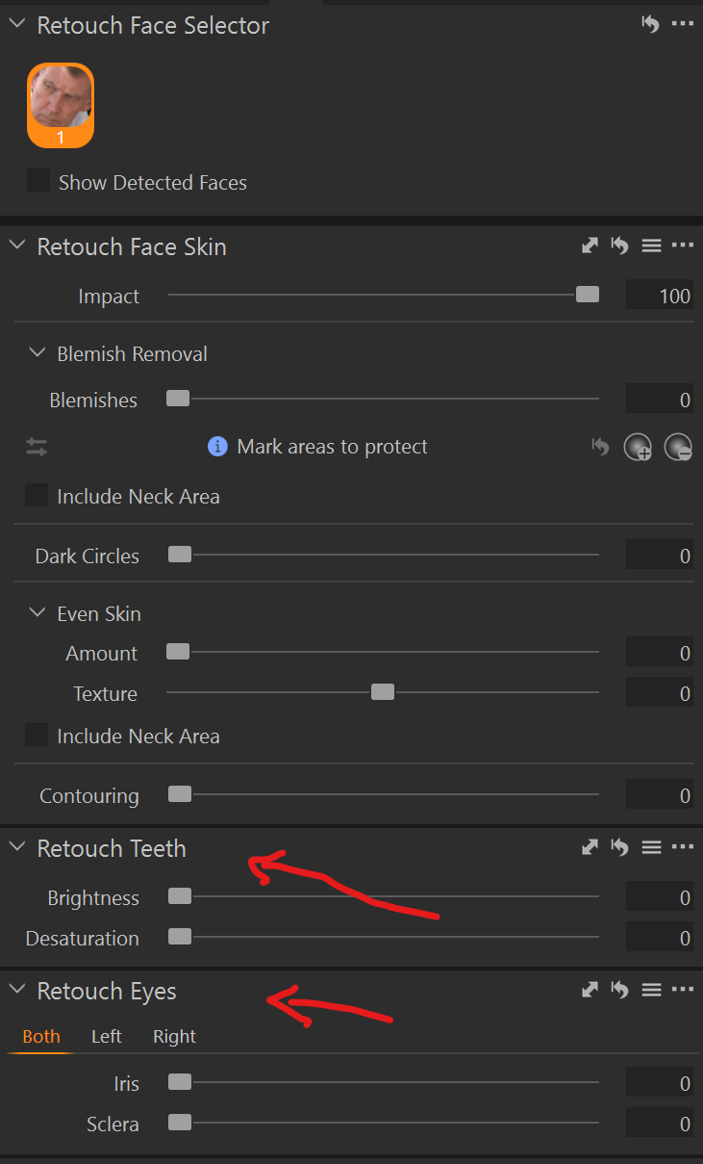Pop out the Retouch Face Skin panel

pos(590,246)
